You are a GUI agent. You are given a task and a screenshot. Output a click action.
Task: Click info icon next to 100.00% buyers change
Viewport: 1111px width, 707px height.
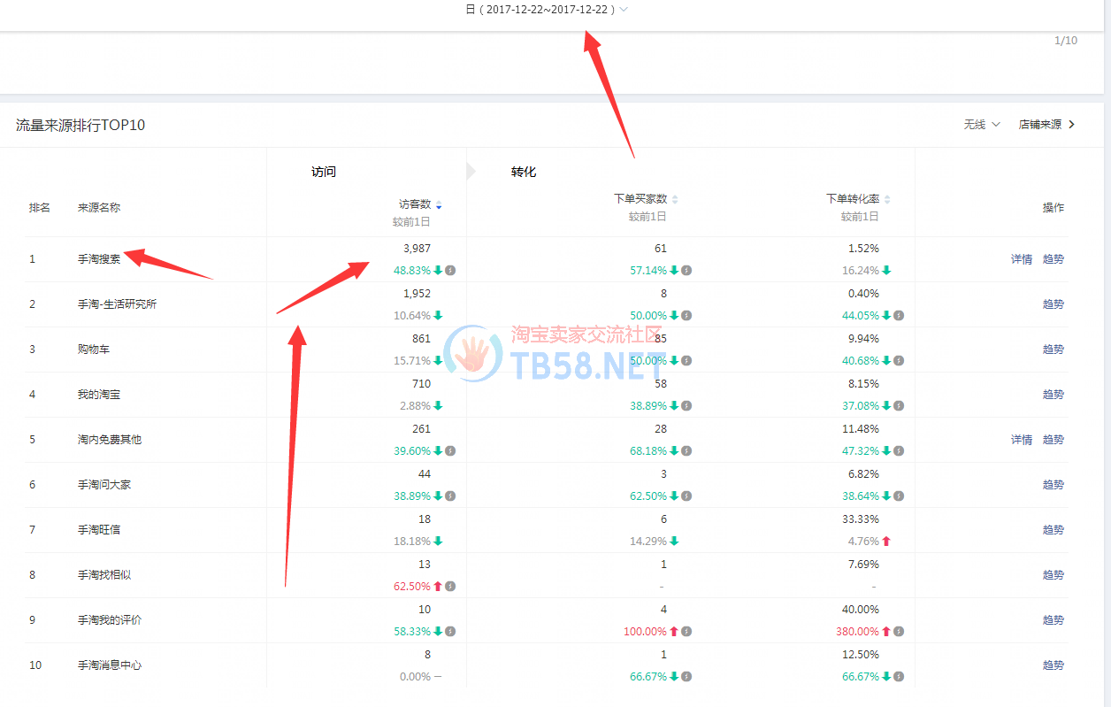[x=686, y=632]
